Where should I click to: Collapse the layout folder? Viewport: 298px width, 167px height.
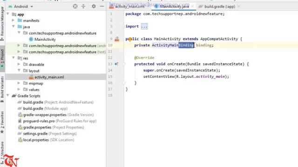pos(19,71)
